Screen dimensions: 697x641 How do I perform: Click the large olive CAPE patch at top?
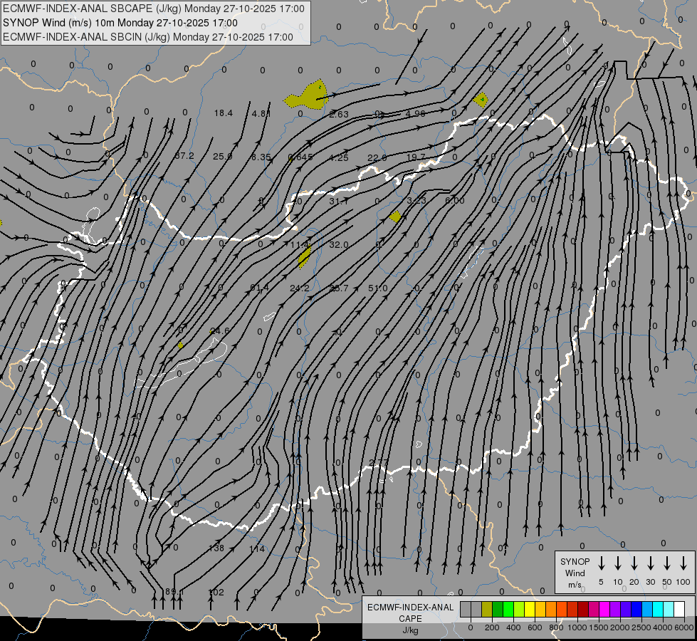tap(307, 95)
